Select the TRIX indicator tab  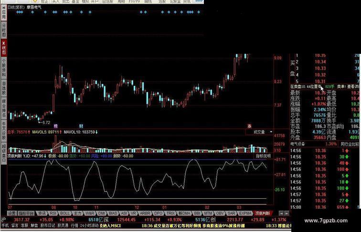170,213
